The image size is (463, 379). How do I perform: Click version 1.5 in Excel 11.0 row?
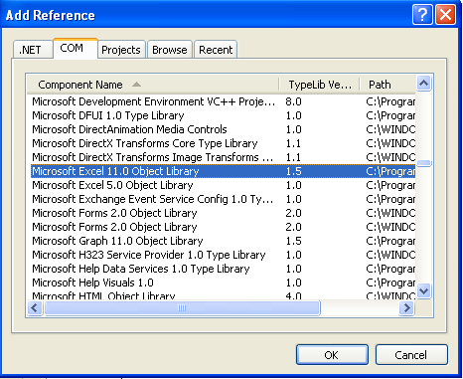point(293,171)
